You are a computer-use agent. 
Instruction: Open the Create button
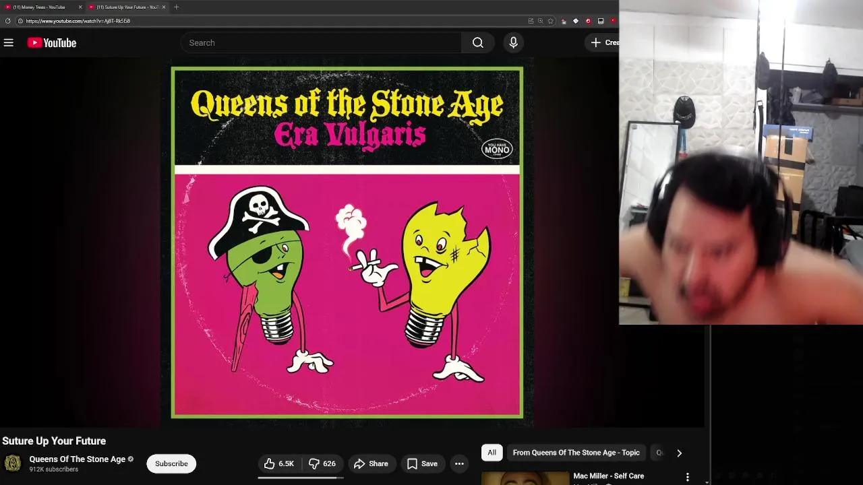(603, 42)
